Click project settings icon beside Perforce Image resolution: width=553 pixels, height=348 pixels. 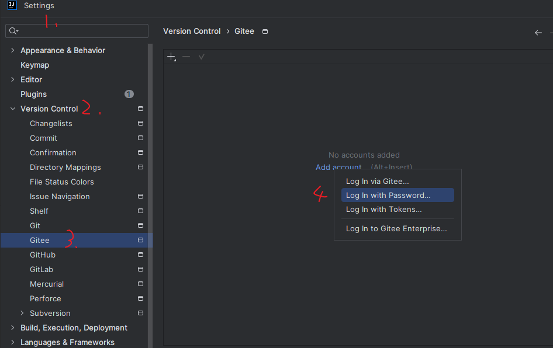pos(140,298)
